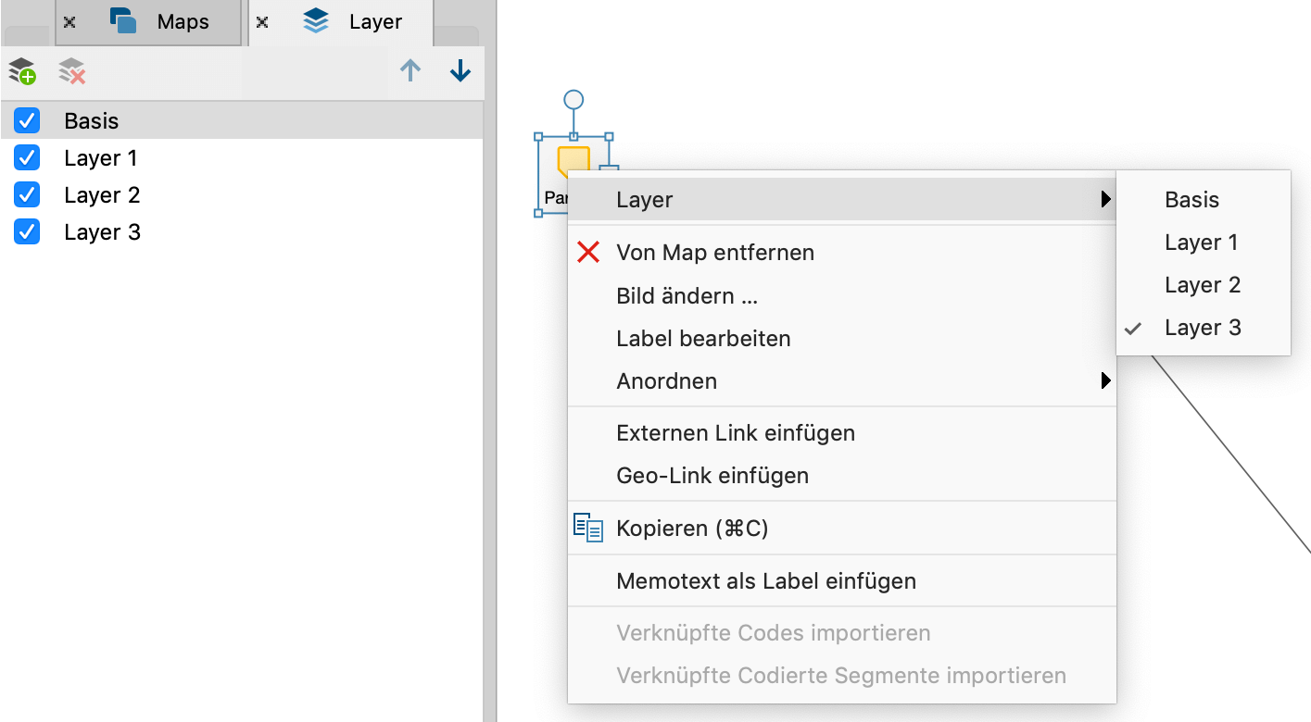The height and width of the screenshot is (722, 1311).
Task: Choose Bild ändern from context menu
Action: [x=687, y=296]
